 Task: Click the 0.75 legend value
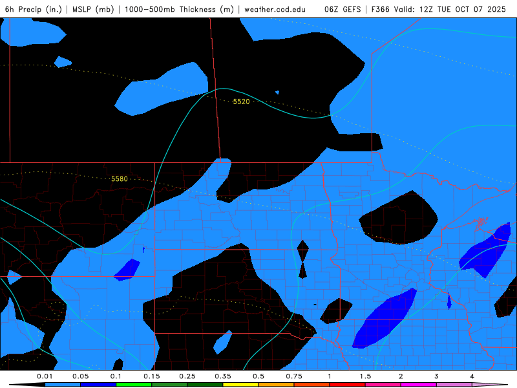[294, 376]
